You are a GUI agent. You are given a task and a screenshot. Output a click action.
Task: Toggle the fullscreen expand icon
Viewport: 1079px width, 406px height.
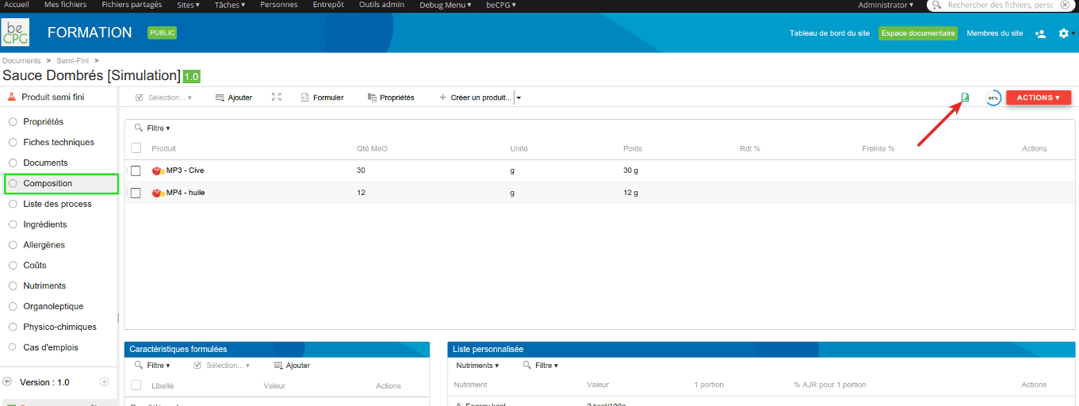pyautogui.click(x=277, y=97)
